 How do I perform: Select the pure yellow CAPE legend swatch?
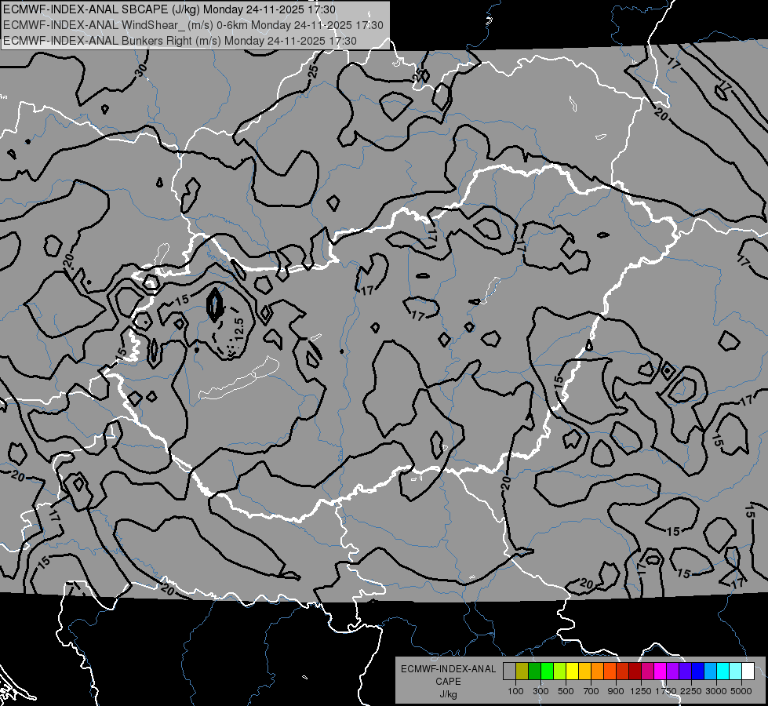573,671
